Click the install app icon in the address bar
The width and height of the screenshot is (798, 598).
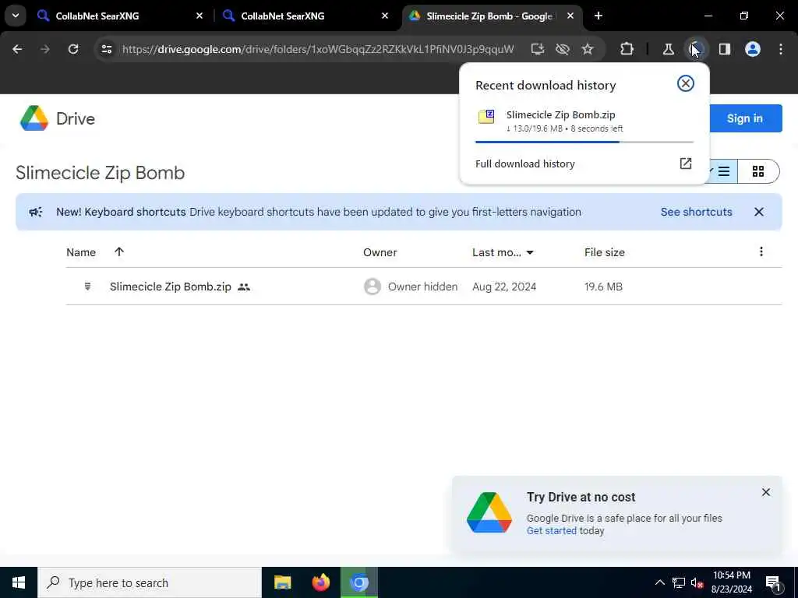click(538, 49)
